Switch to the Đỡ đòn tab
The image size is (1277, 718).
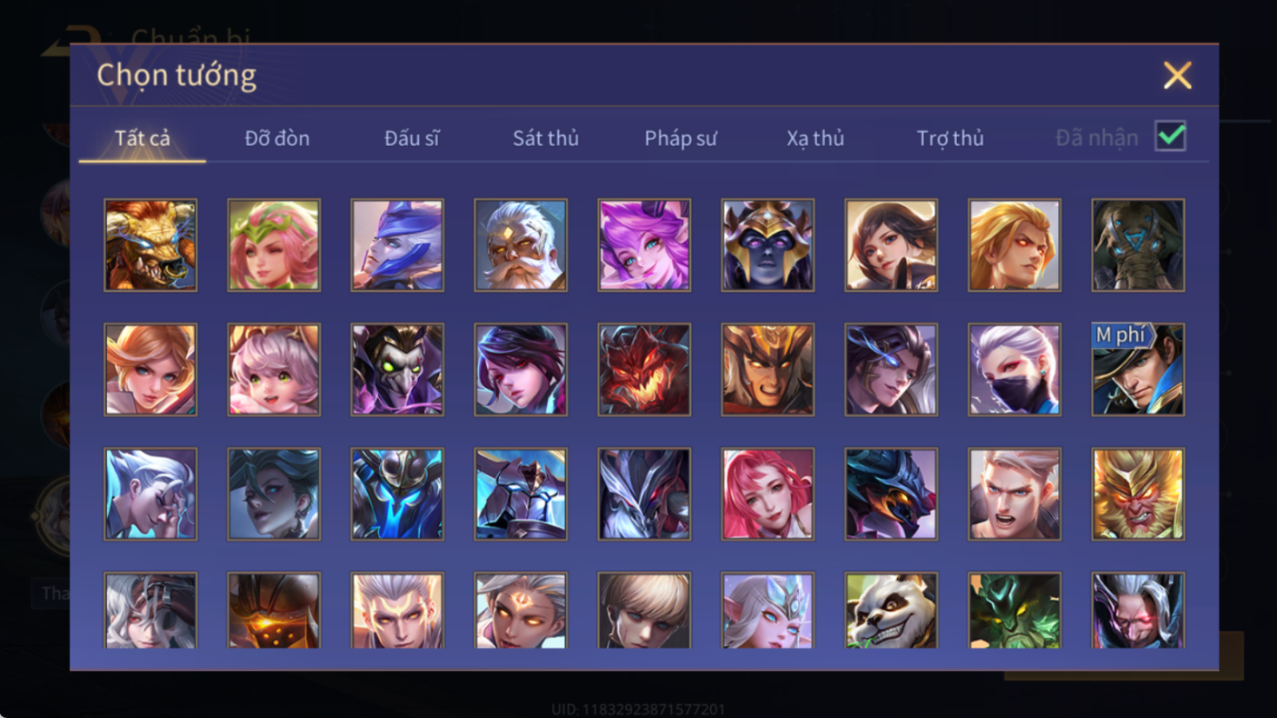[276, 138]
